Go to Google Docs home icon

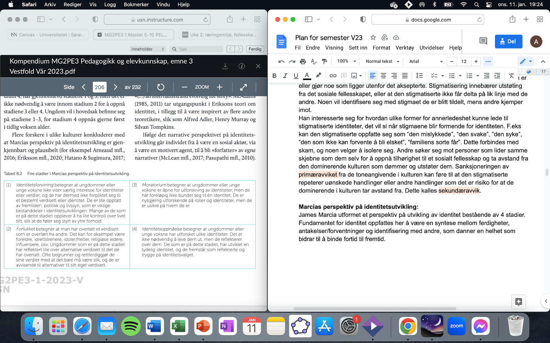click(282, 42)
